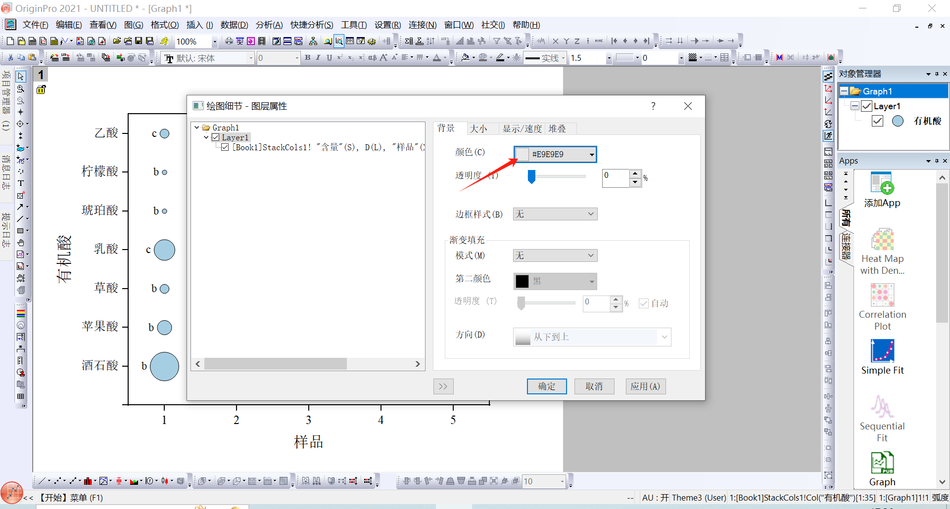
Task: Toggle the Layer1 checkbox in dialog tree
Action: click(x=216, y=137)
